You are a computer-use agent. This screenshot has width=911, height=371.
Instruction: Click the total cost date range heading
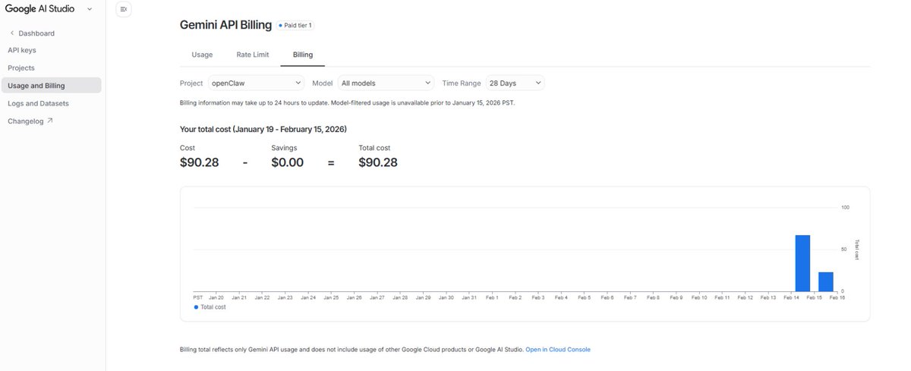pyautogui.click(x=263, y=129)
